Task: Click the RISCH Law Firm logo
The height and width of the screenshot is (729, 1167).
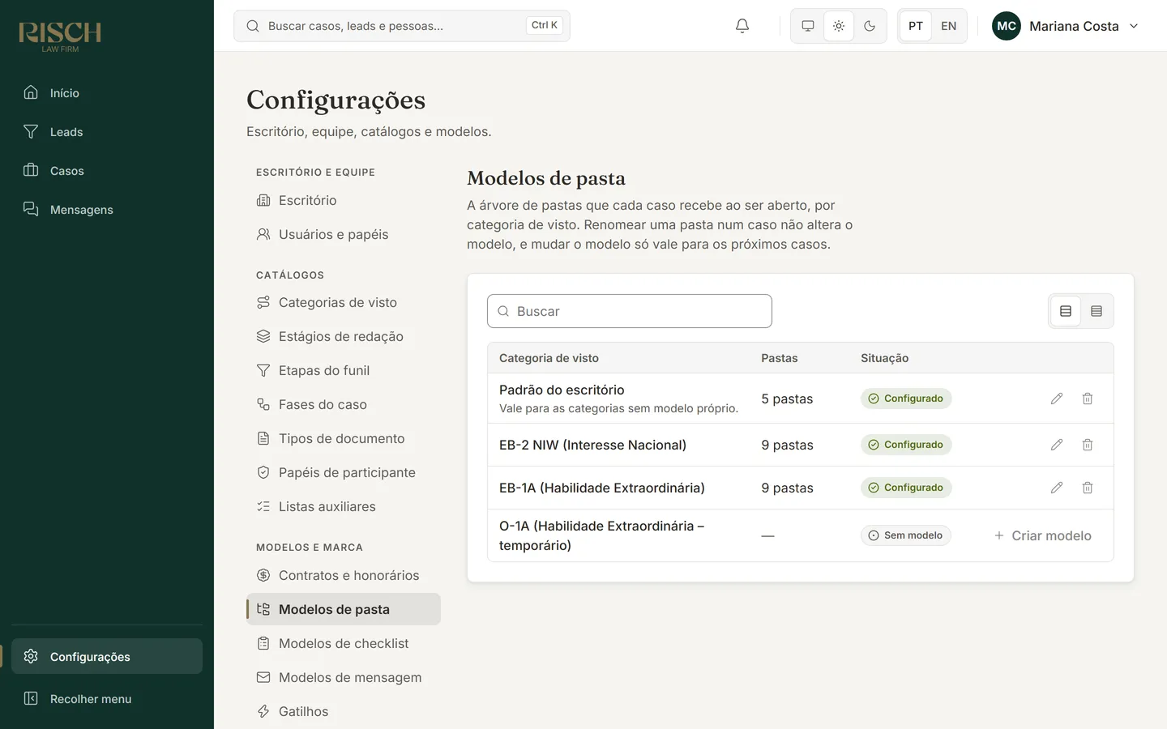Action: 60,36
